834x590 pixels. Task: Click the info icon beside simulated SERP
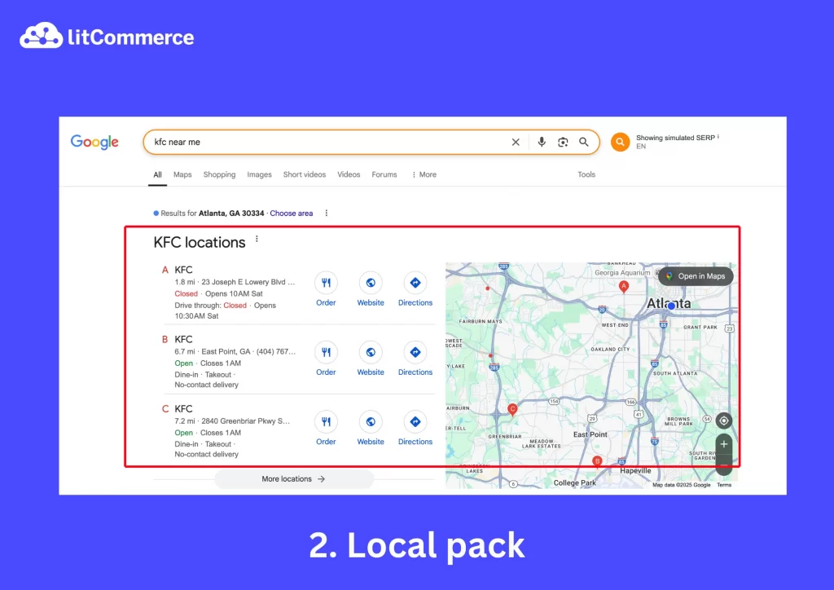718,137
